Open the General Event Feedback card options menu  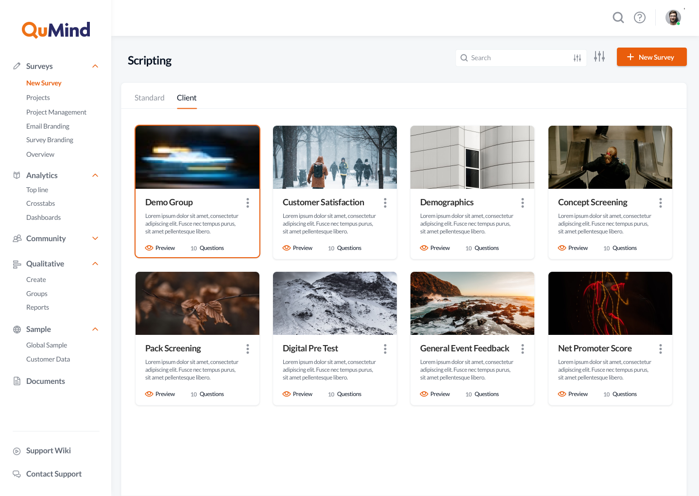coord(523,349)
